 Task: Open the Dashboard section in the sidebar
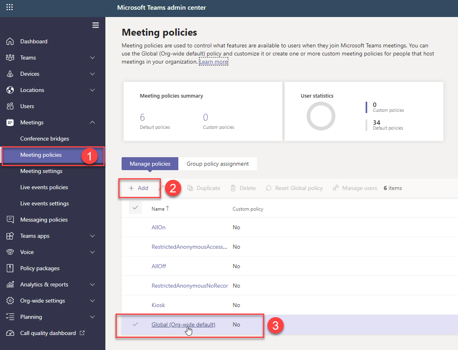[34, 41]
